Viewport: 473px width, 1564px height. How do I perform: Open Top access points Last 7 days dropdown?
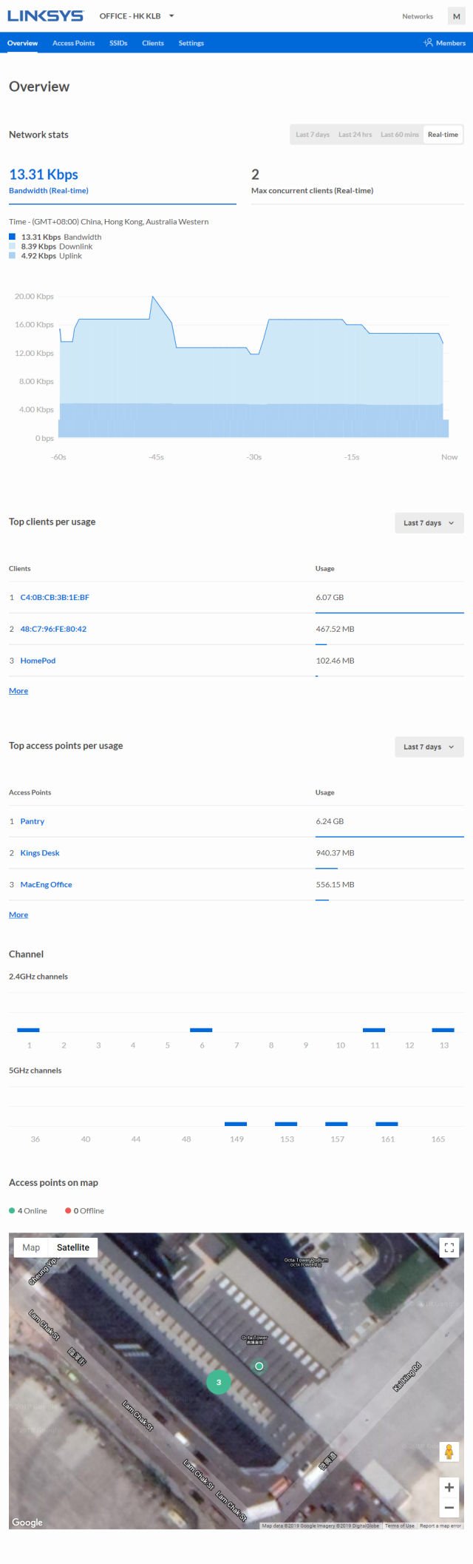click(429, 746)
